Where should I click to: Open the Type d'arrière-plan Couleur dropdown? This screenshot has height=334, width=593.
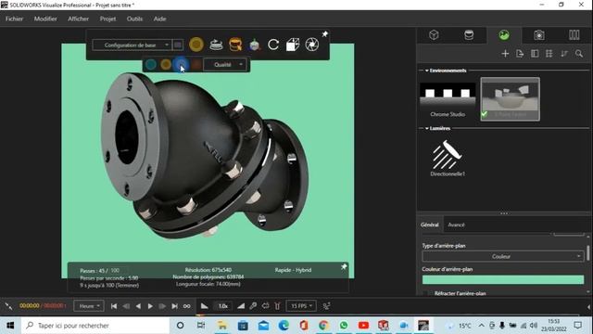pos(502,256)
